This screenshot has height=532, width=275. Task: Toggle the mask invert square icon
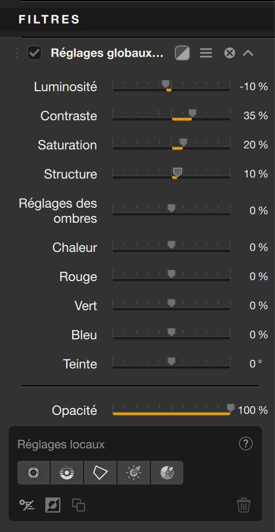click(53, 505)
